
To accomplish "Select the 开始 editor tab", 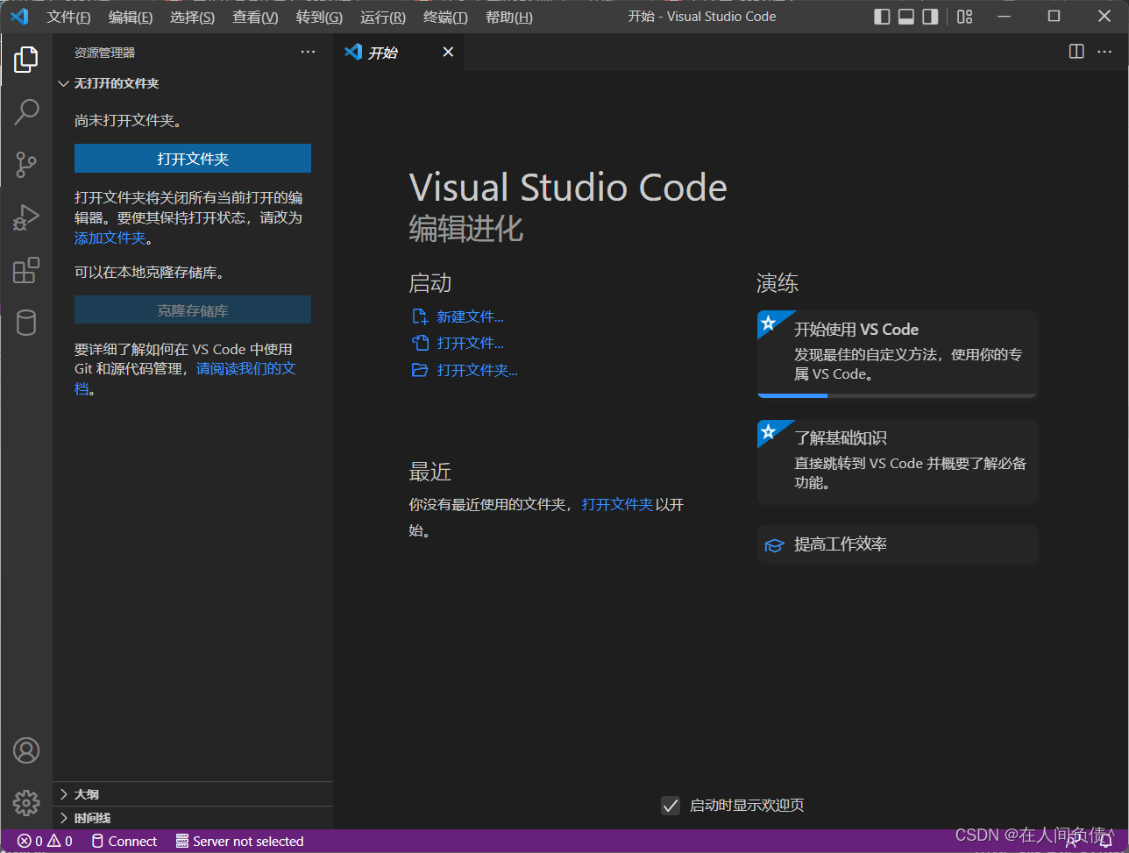I will (x=399, y=53).
